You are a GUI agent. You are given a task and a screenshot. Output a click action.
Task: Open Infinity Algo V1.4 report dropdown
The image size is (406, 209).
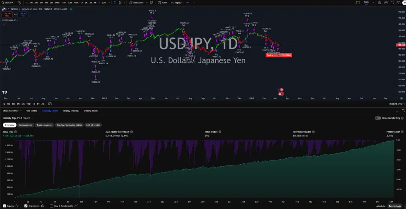point(18,118)
